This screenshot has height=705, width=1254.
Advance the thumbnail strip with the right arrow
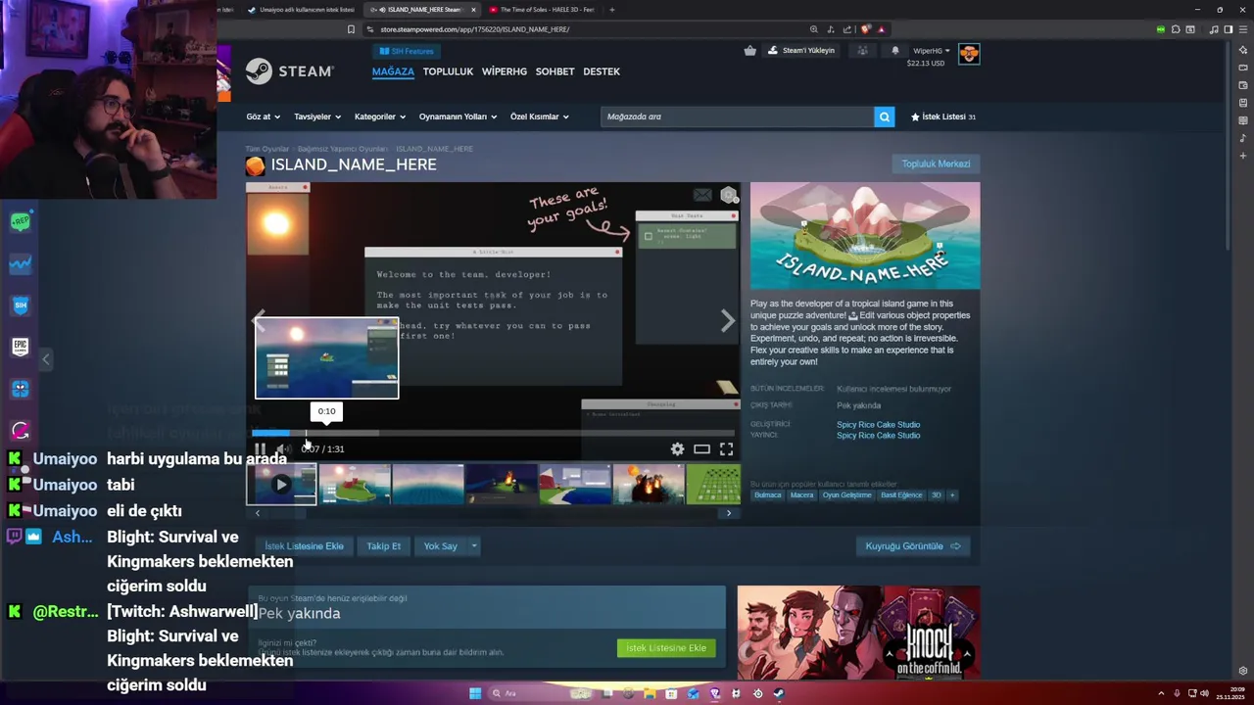tap(728, 513)
